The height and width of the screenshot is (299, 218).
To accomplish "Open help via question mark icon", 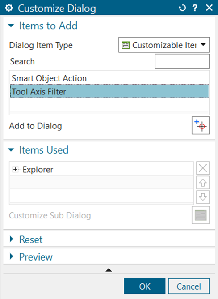I will point(195,8).
